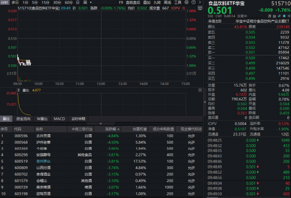Click the display icon at chart's top-right corner

click(200, 8)
